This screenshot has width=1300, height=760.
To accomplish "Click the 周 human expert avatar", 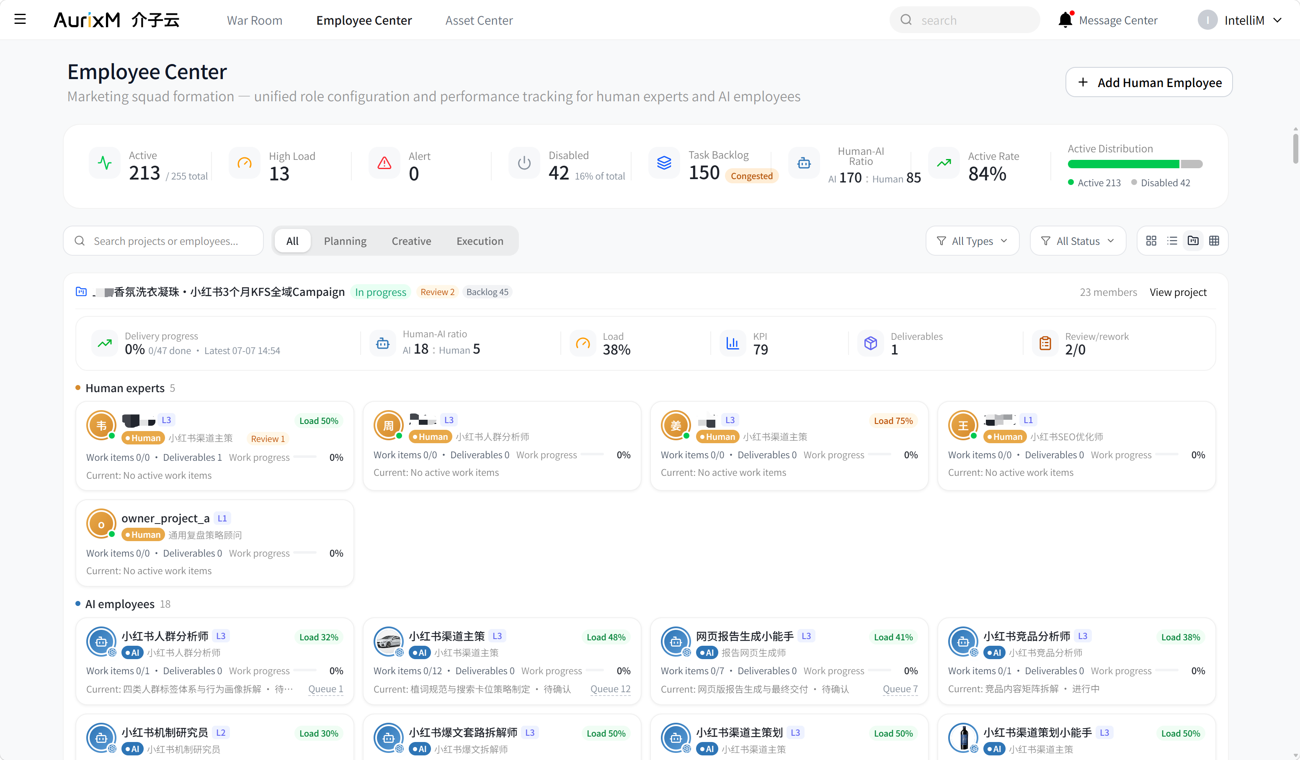I will pos(389,425).
